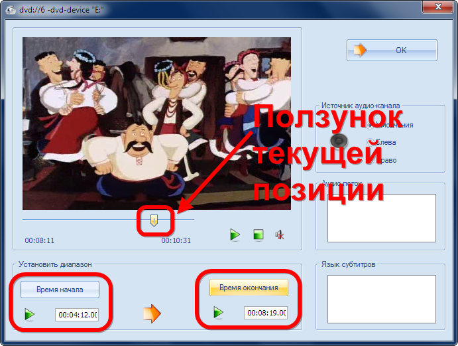Stop the video preview

[x=258, y=235]
